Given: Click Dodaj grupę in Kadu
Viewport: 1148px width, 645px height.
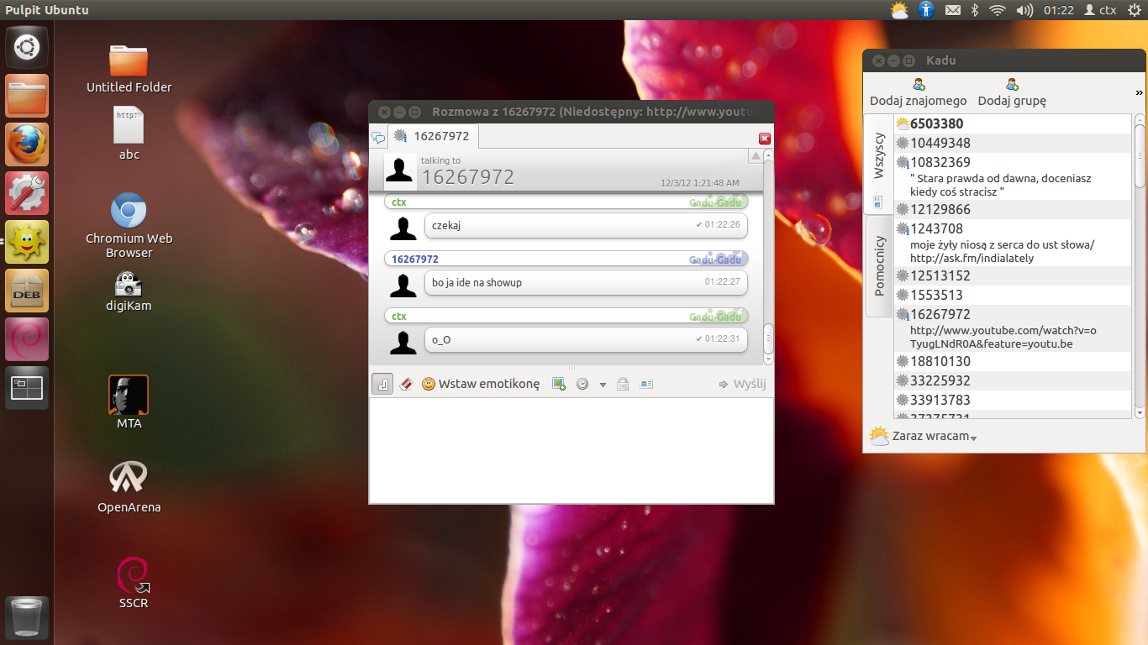Looking at the screenshot, I should pyautogui.click(x=1012, y=92).
